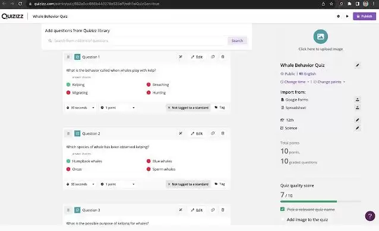Select Google Forms import option
The width and height of the screenshot is (379, 231).
[x=295, y=100]
